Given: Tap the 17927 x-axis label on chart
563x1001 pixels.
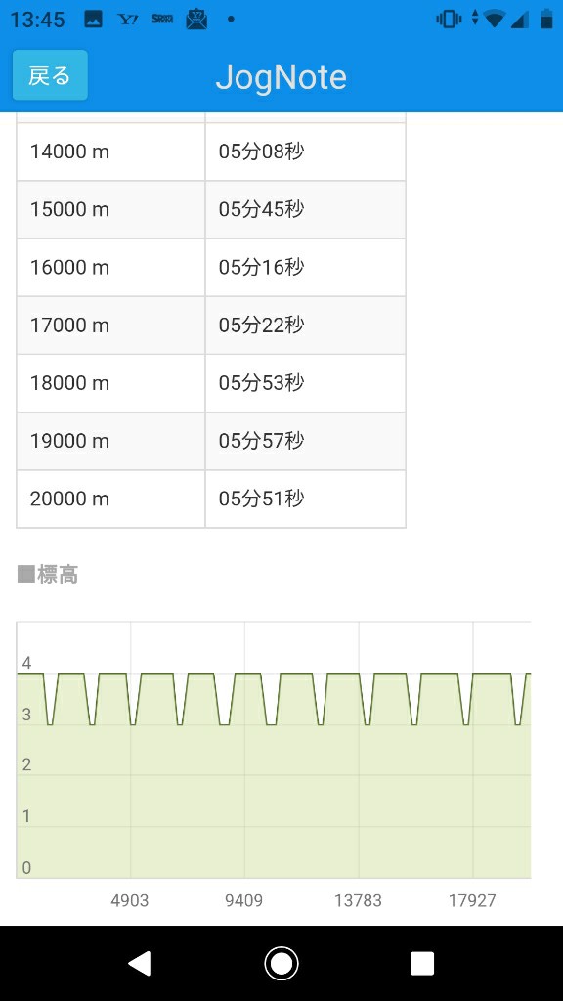Looking at the screenshot, I should pyautogui.click(x=472, y=900).
